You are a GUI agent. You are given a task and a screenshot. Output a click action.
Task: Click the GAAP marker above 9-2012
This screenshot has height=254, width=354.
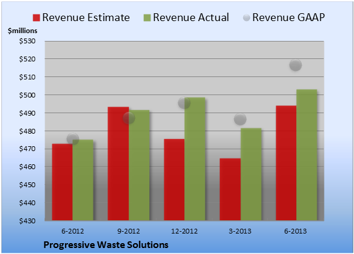point(129,118)
